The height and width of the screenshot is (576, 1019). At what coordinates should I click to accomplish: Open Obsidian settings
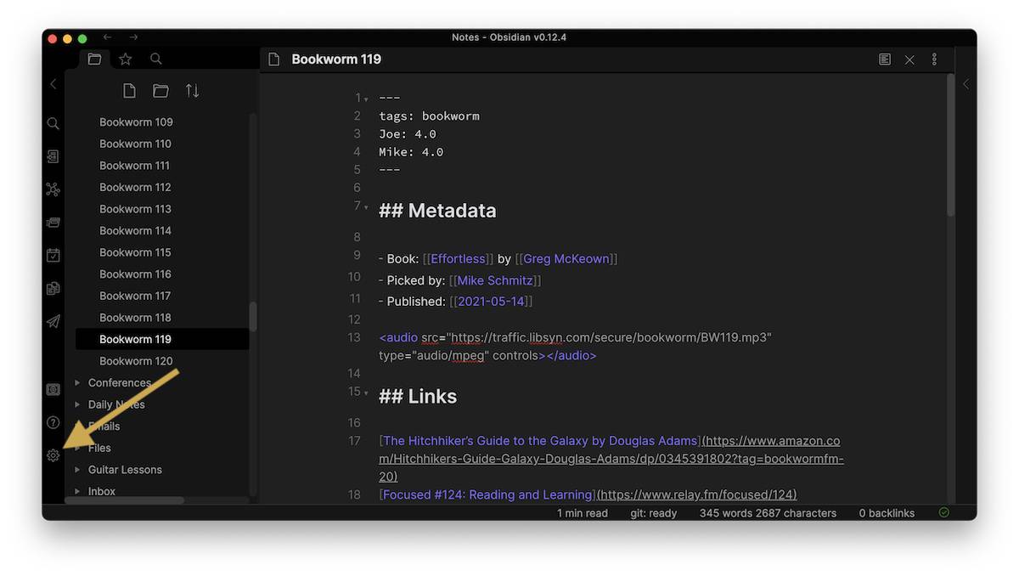(x=53, y=455)
